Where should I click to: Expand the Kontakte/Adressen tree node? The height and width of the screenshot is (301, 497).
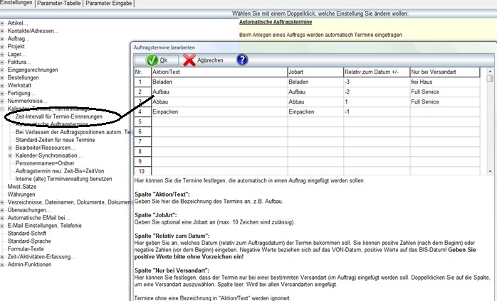pyautogui.click(x=2, y=31)
